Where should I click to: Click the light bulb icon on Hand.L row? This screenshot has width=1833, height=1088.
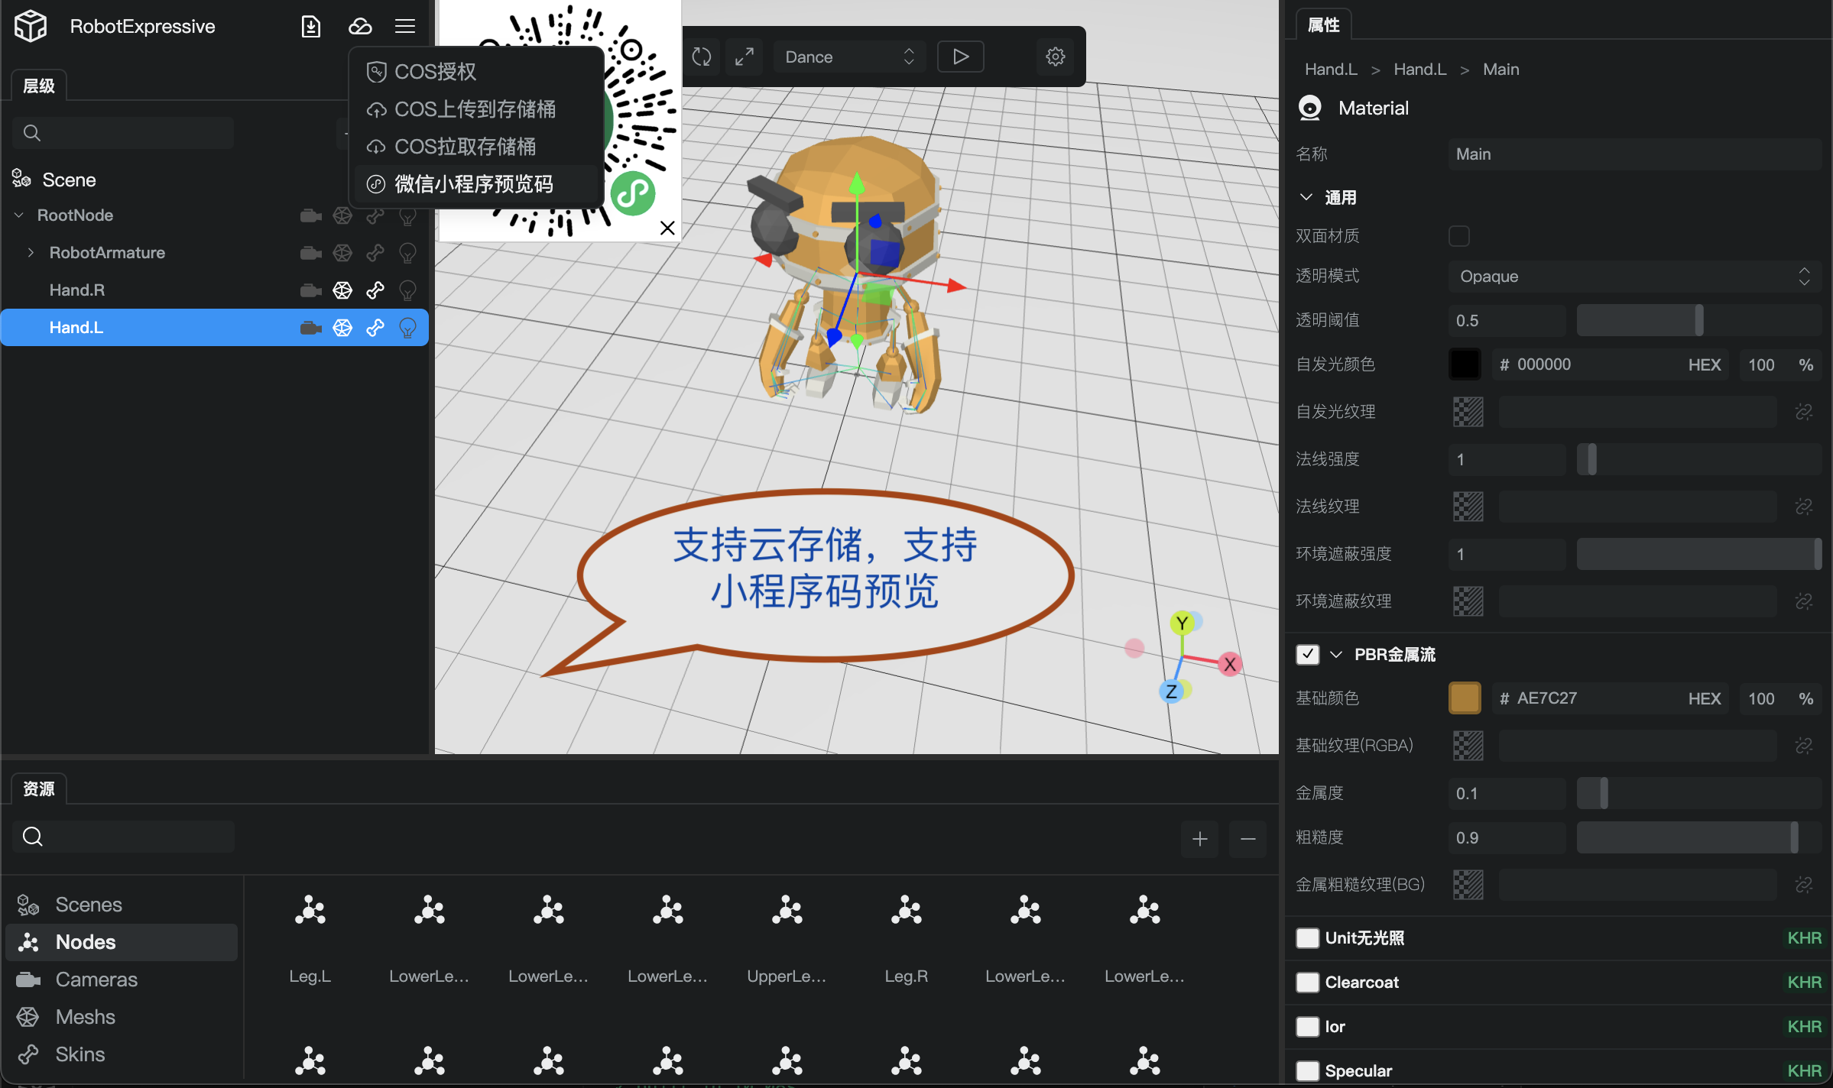[x=407, y=328]
